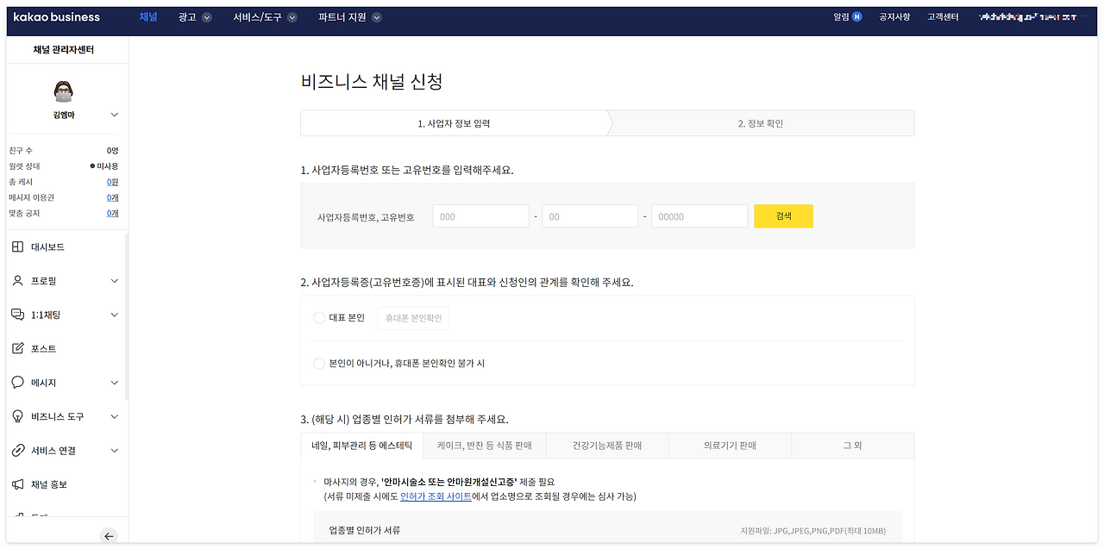Click the first business registration number field
Screen dimensions: 1104x549
(480, 215)
